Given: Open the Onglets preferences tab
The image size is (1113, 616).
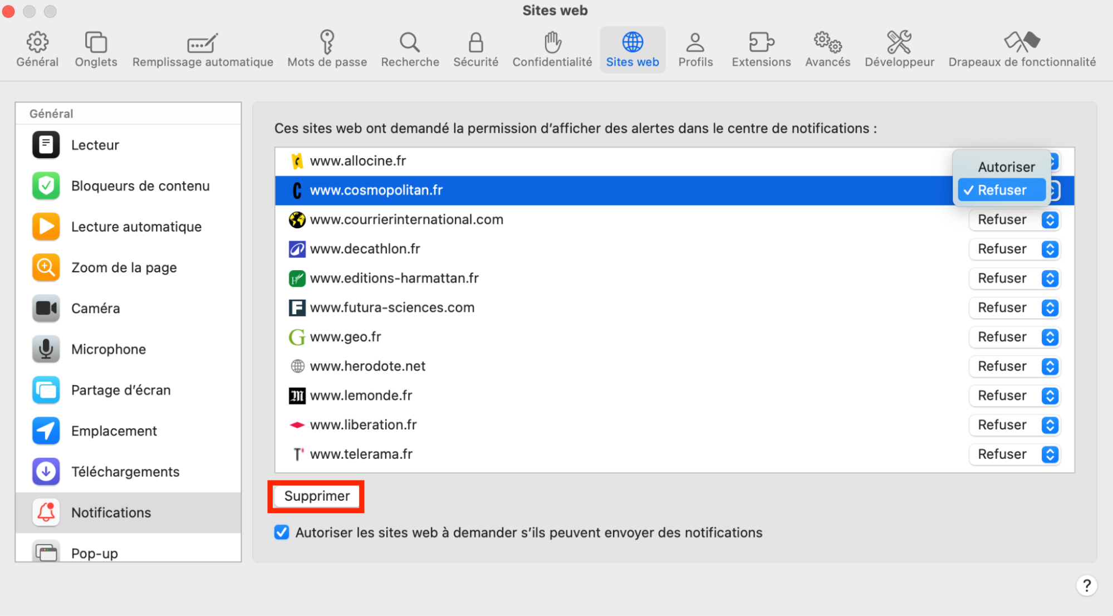Looking at the screenshot, I should (x=96, y=49).
